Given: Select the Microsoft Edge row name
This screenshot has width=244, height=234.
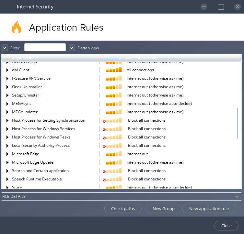Looking at the screenshot, I should 26,154.
